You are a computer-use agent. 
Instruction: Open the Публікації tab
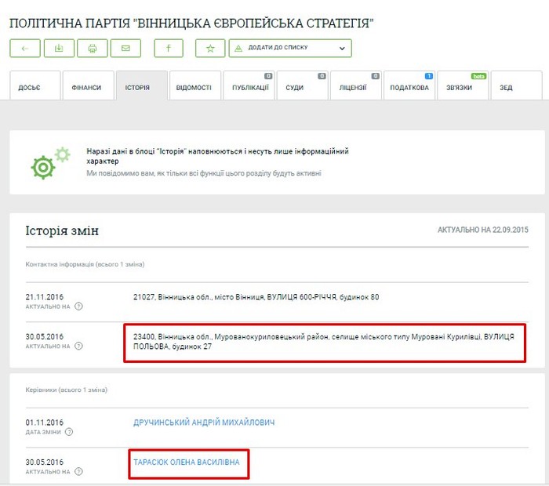pyautogui.click(x=249, y=85)
